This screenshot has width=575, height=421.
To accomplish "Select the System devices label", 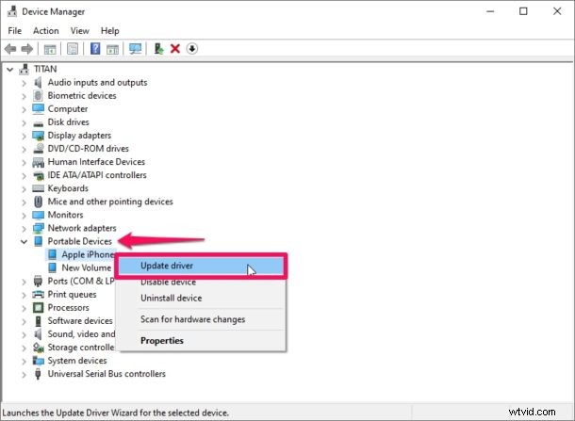I will coord(77,361).
